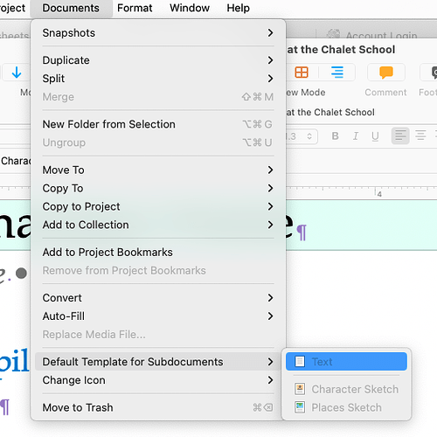Screen dimensions: 437x437
Task: Choose Move to Trash
Action: (158, 407)
